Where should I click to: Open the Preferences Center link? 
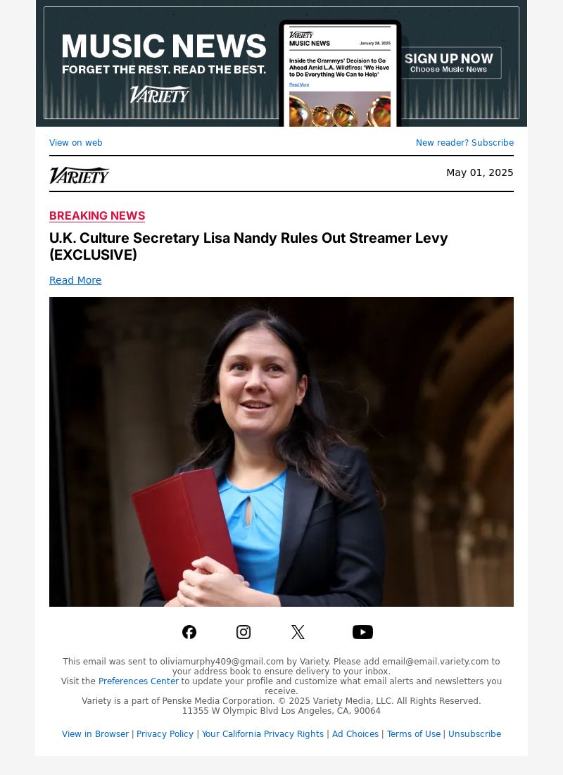point(139,681)
